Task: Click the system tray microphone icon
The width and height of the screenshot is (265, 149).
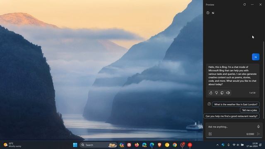Action: click(229, 145)
